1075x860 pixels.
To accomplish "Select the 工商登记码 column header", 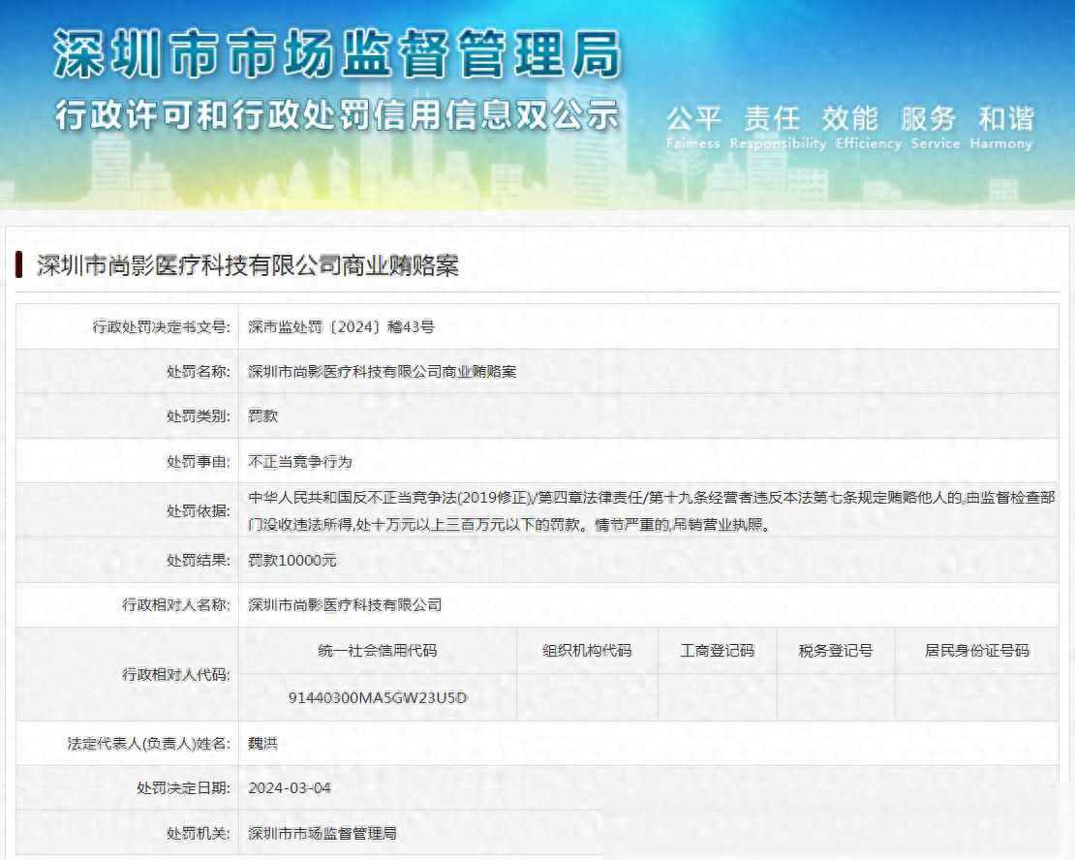I will click(x=717, y=651).
